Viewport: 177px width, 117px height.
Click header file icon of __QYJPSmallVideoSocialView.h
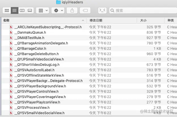tap(11, 59)
